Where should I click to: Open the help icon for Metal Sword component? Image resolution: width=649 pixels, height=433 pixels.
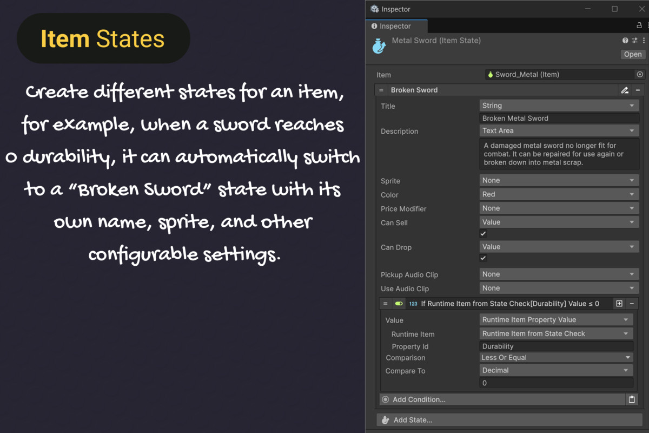coord(625,40)
